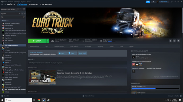Image resolution: width=183 pixels, height=102 pixels.
Task: Open İndirmeleri Yönet downloads link
Action: 89,96
